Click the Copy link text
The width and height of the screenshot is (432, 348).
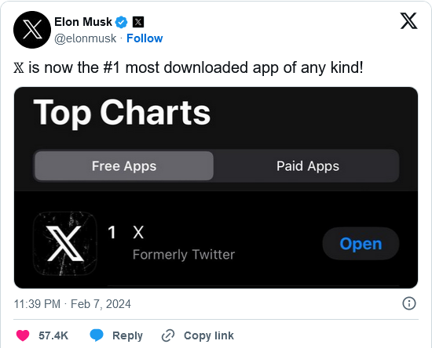(209, 335)
